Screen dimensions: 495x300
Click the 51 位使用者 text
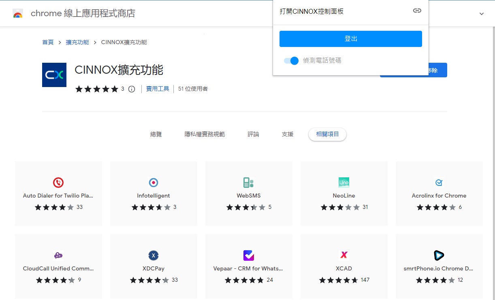[193, 89]
